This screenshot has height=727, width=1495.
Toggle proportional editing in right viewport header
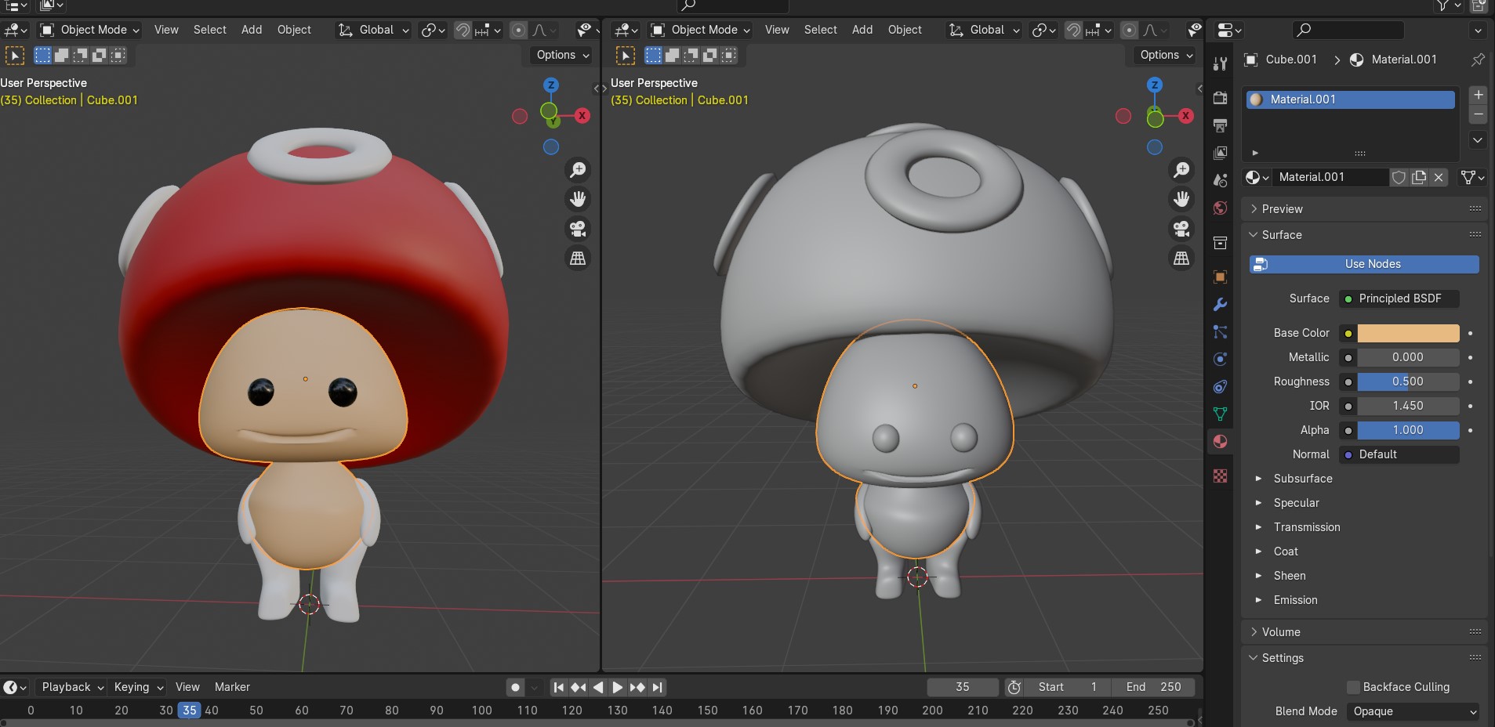[1130, 30]
